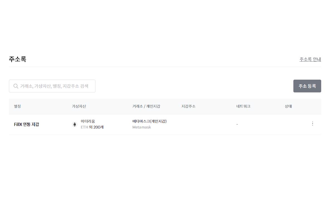Click the network dash in FillX row
The width and height of the screenshot is (334, 222).
pyautogui.click(x=237, y=124)
